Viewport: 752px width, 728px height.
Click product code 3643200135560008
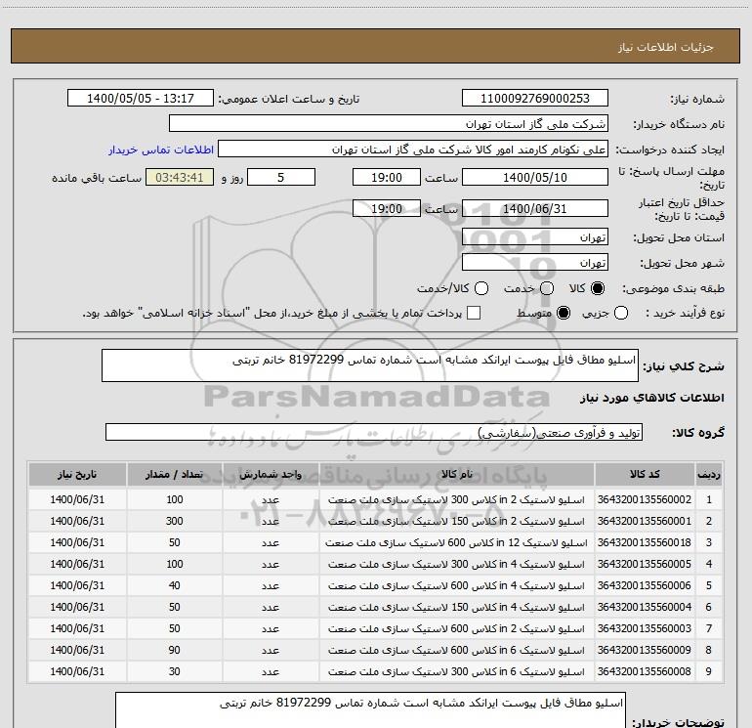pos(645,671)
